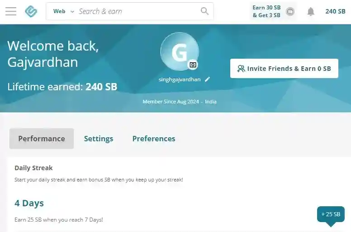Click the dropdown chevron beside Web
The width and height of the screenshot is (351, 232).
72,11
